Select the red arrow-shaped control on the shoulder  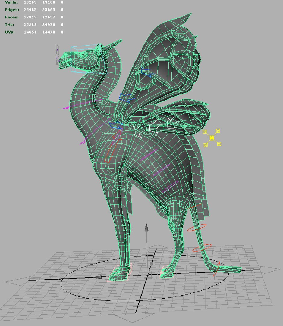[113, 146]
